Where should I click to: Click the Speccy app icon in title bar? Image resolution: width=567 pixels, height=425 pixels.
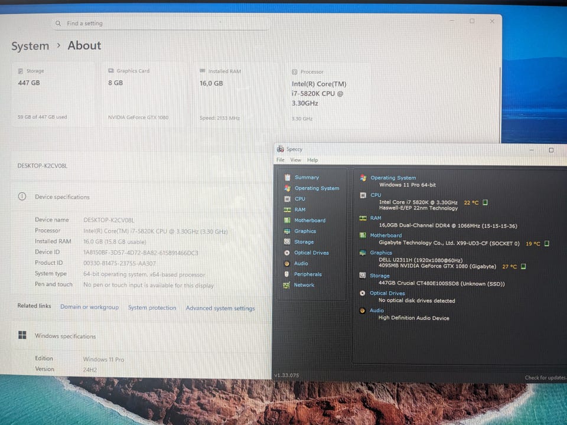coord(280,149)
